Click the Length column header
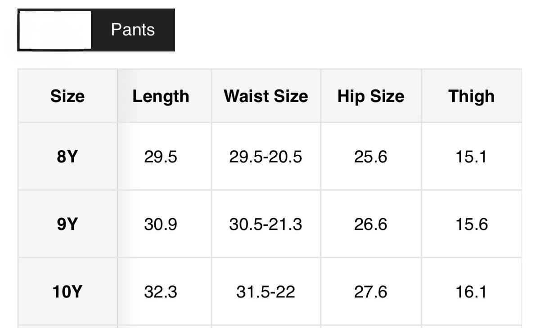The height and width of the screenshot is (328, 540). (161, 96)
